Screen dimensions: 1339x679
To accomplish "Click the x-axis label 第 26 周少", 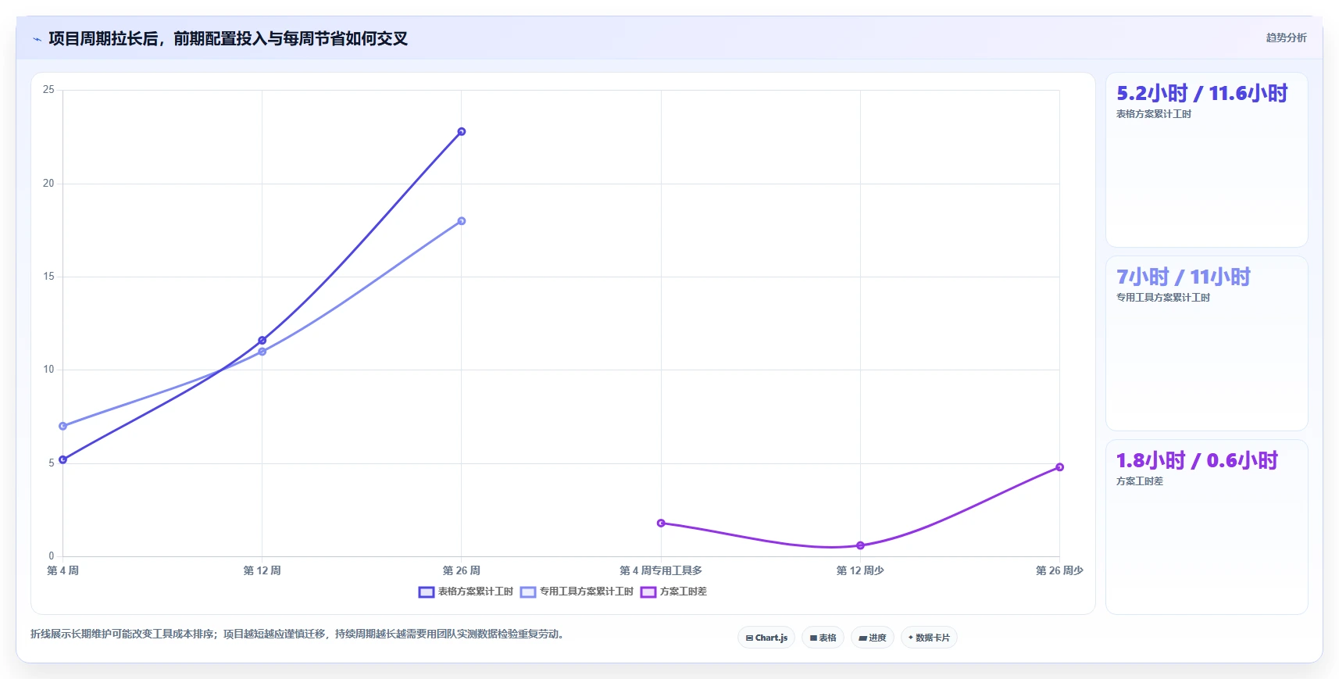I will 1059,570.
